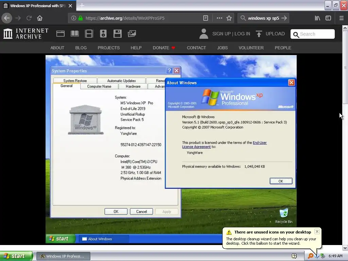Toggle reader view icon in address bar

point(206,18)
